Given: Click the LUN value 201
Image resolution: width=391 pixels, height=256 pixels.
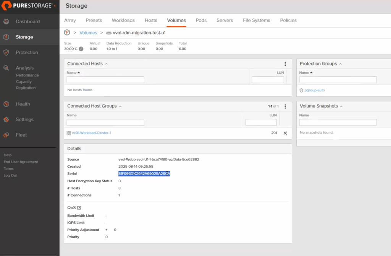Looking at the screenshot, I should click(x=274, y=133).
